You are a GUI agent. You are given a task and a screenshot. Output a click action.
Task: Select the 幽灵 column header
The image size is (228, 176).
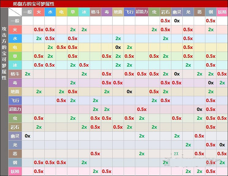point(177,12)
